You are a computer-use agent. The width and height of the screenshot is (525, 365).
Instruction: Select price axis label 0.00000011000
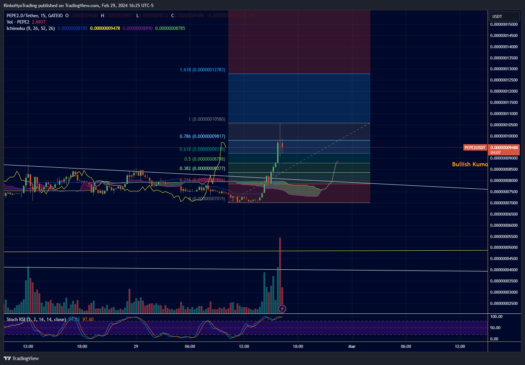coord(504,114)
